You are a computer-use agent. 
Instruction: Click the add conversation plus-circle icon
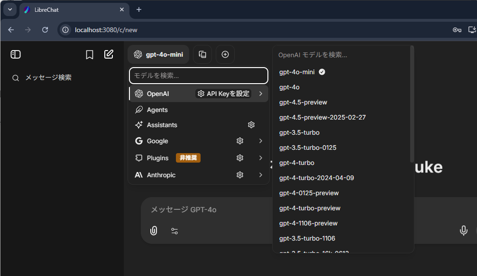coord(225,54)
